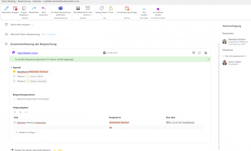Click the Loop components grid icon

(x=193, y=53)
